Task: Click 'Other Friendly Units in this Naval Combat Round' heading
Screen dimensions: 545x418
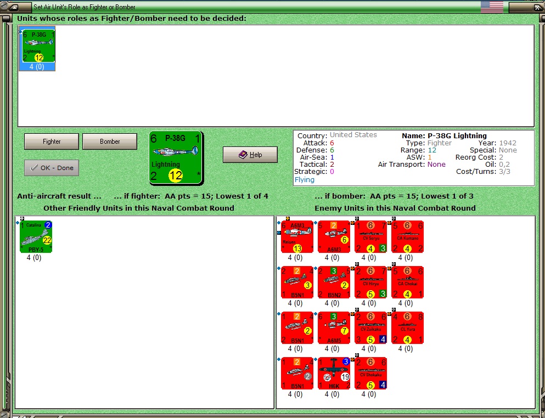Action: [x=139, y=208]
